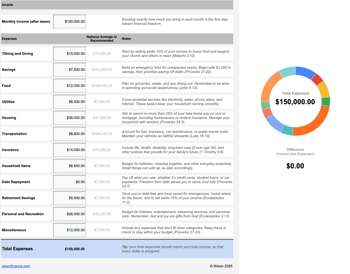Click the Transportation expense amount cell
Screen dimensions: 350x274
(69, 134)
